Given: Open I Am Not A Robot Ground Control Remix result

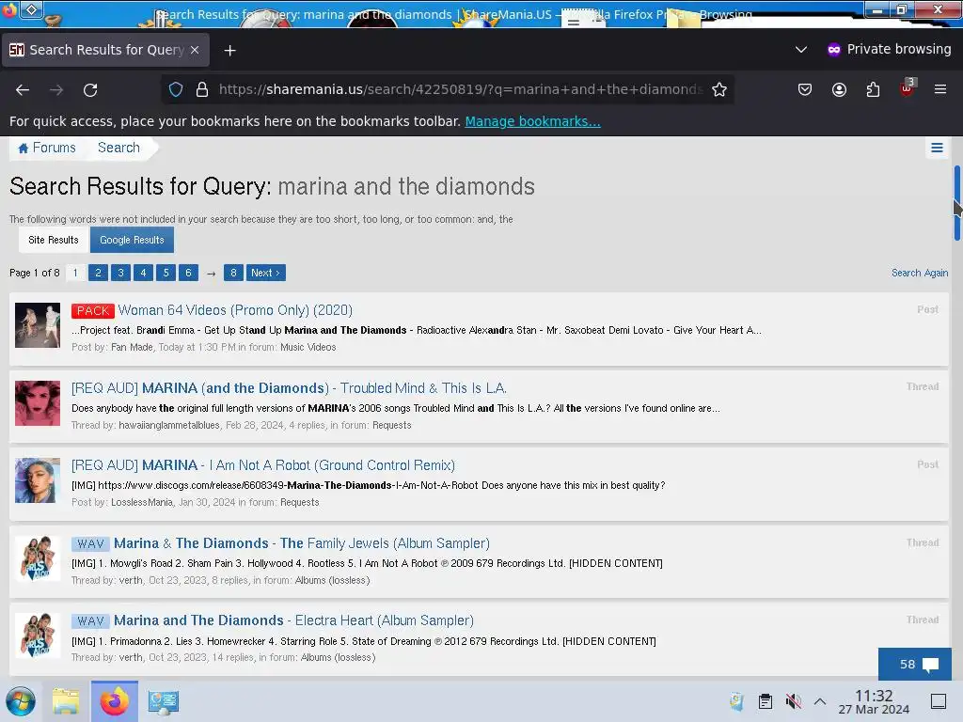Looking at the screenshot, I should pyautogui.click(x=263, y=465).
